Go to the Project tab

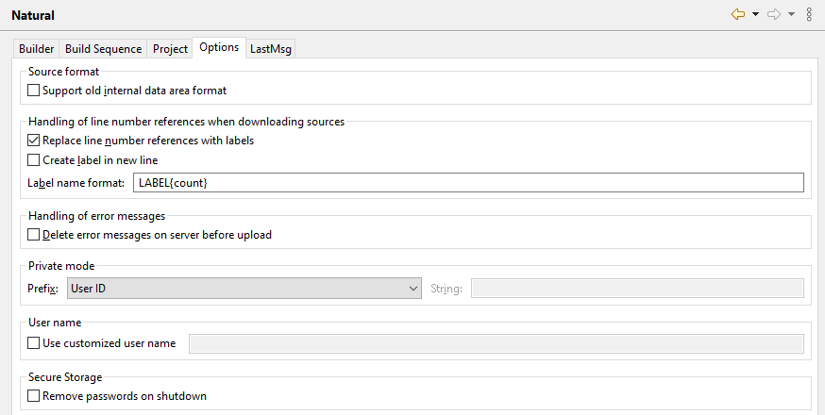tap(171, 49)
